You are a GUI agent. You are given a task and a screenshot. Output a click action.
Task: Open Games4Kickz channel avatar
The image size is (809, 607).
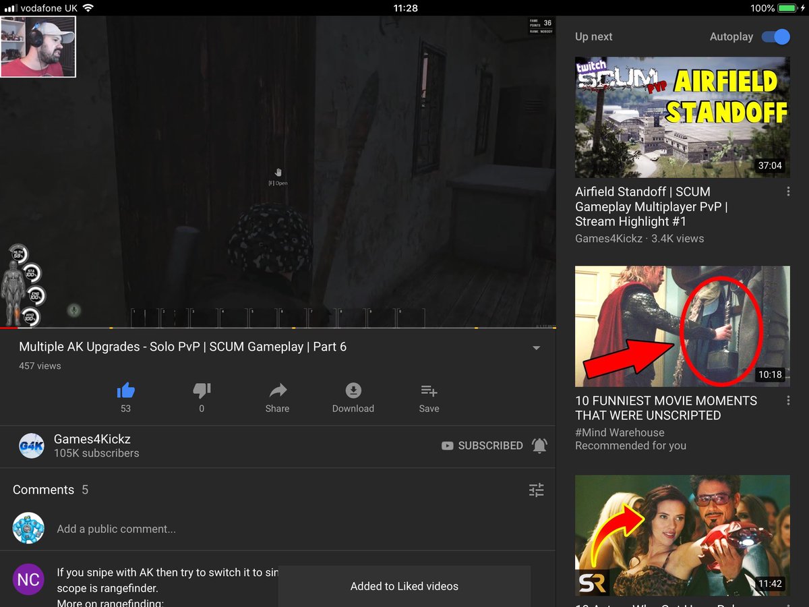(x=31, y=446)
